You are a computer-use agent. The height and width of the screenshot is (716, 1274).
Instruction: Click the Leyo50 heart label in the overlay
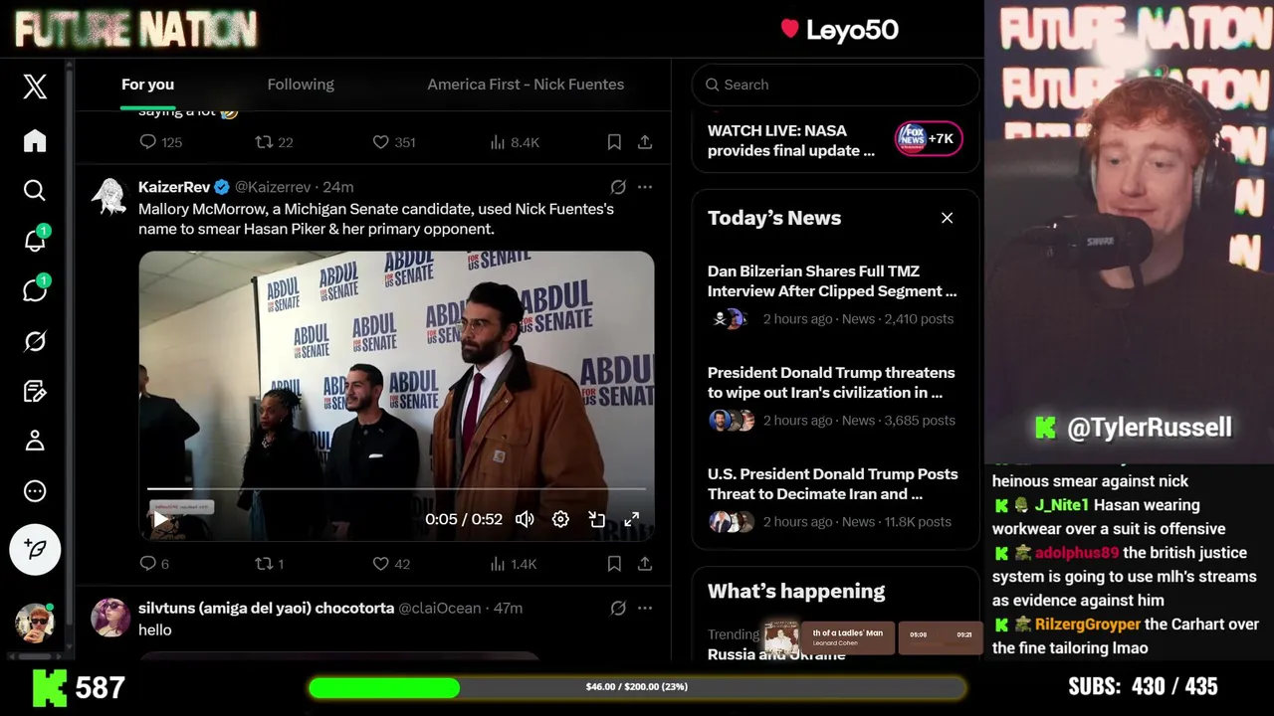tap(839, 30)
